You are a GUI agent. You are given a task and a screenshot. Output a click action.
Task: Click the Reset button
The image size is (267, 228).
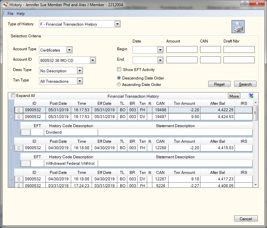(x=219, y=84)
